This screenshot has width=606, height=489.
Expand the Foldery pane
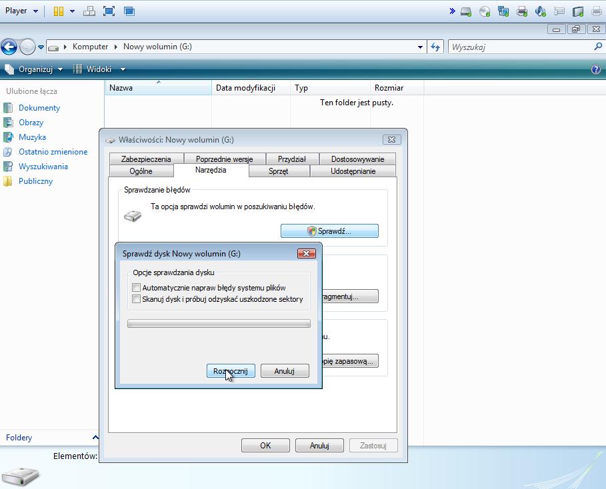click(x=95, y=437)
